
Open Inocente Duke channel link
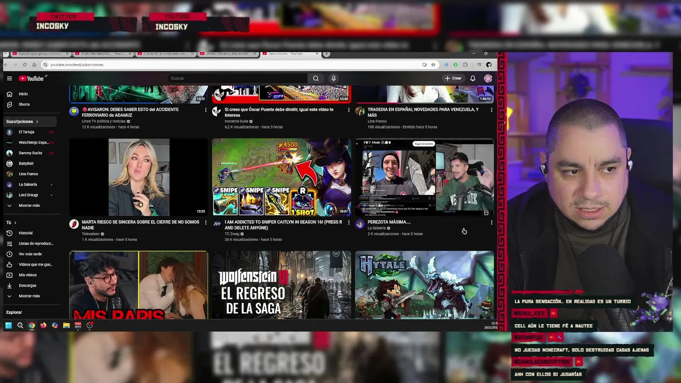(237, 121)
